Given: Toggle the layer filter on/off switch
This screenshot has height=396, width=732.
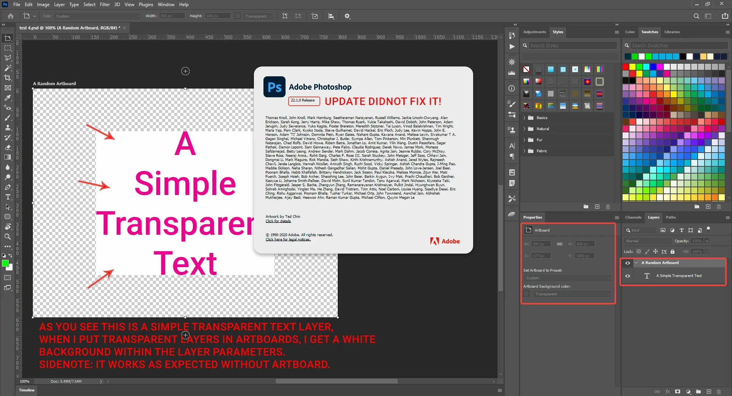Looking at the screenshot, I should pos(708,229).
